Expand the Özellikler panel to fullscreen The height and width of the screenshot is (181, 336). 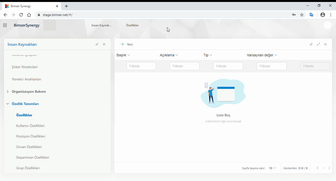[x=318, y=44]
